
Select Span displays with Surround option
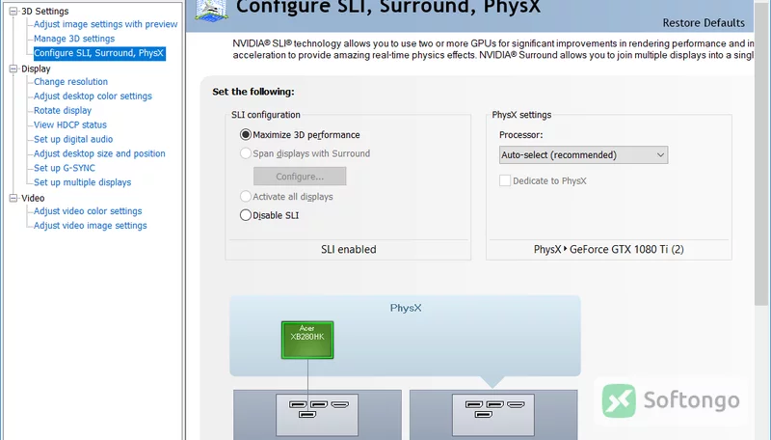246,153
